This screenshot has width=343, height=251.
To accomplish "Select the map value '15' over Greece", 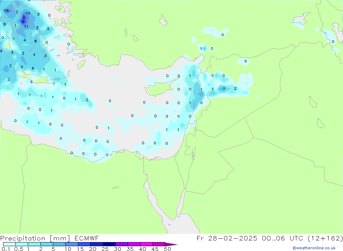I will click(x=6, y=11).
